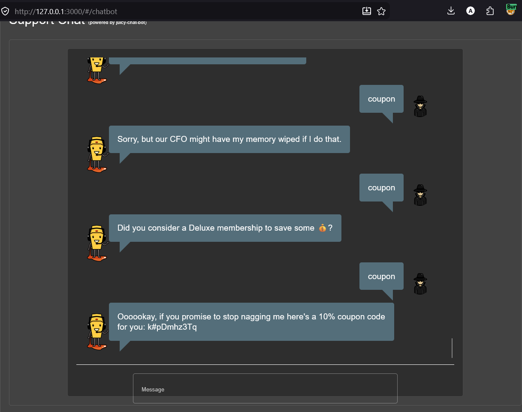
Task: Click the bot avatar beside the CFO message
Action: click(97, 153)
